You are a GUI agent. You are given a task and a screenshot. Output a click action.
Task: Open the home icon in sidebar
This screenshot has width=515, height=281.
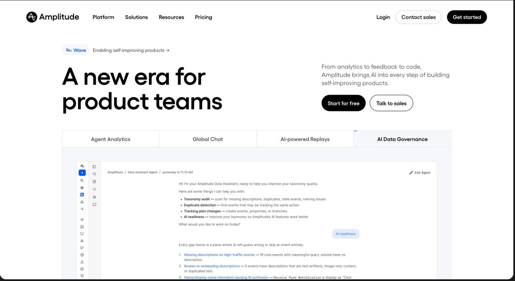pos(82,188)
